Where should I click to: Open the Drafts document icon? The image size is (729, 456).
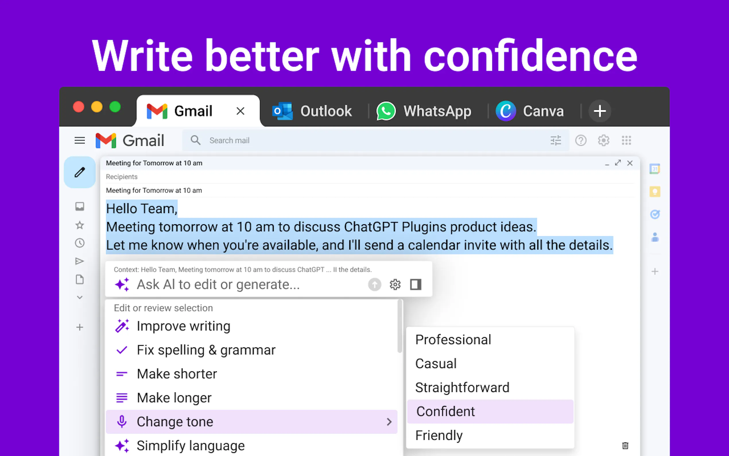80,279
